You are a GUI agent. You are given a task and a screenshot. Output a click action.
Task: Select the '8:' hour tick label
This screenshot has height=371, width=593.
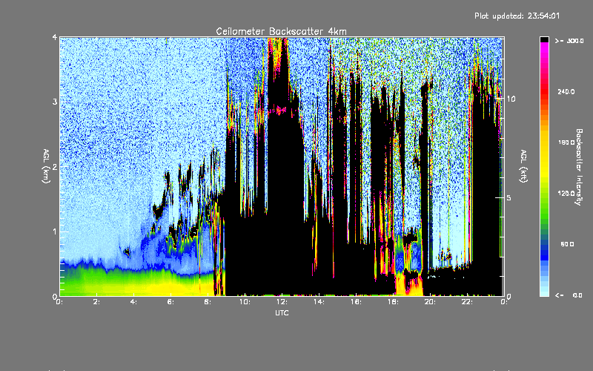(x=208, y=302)
